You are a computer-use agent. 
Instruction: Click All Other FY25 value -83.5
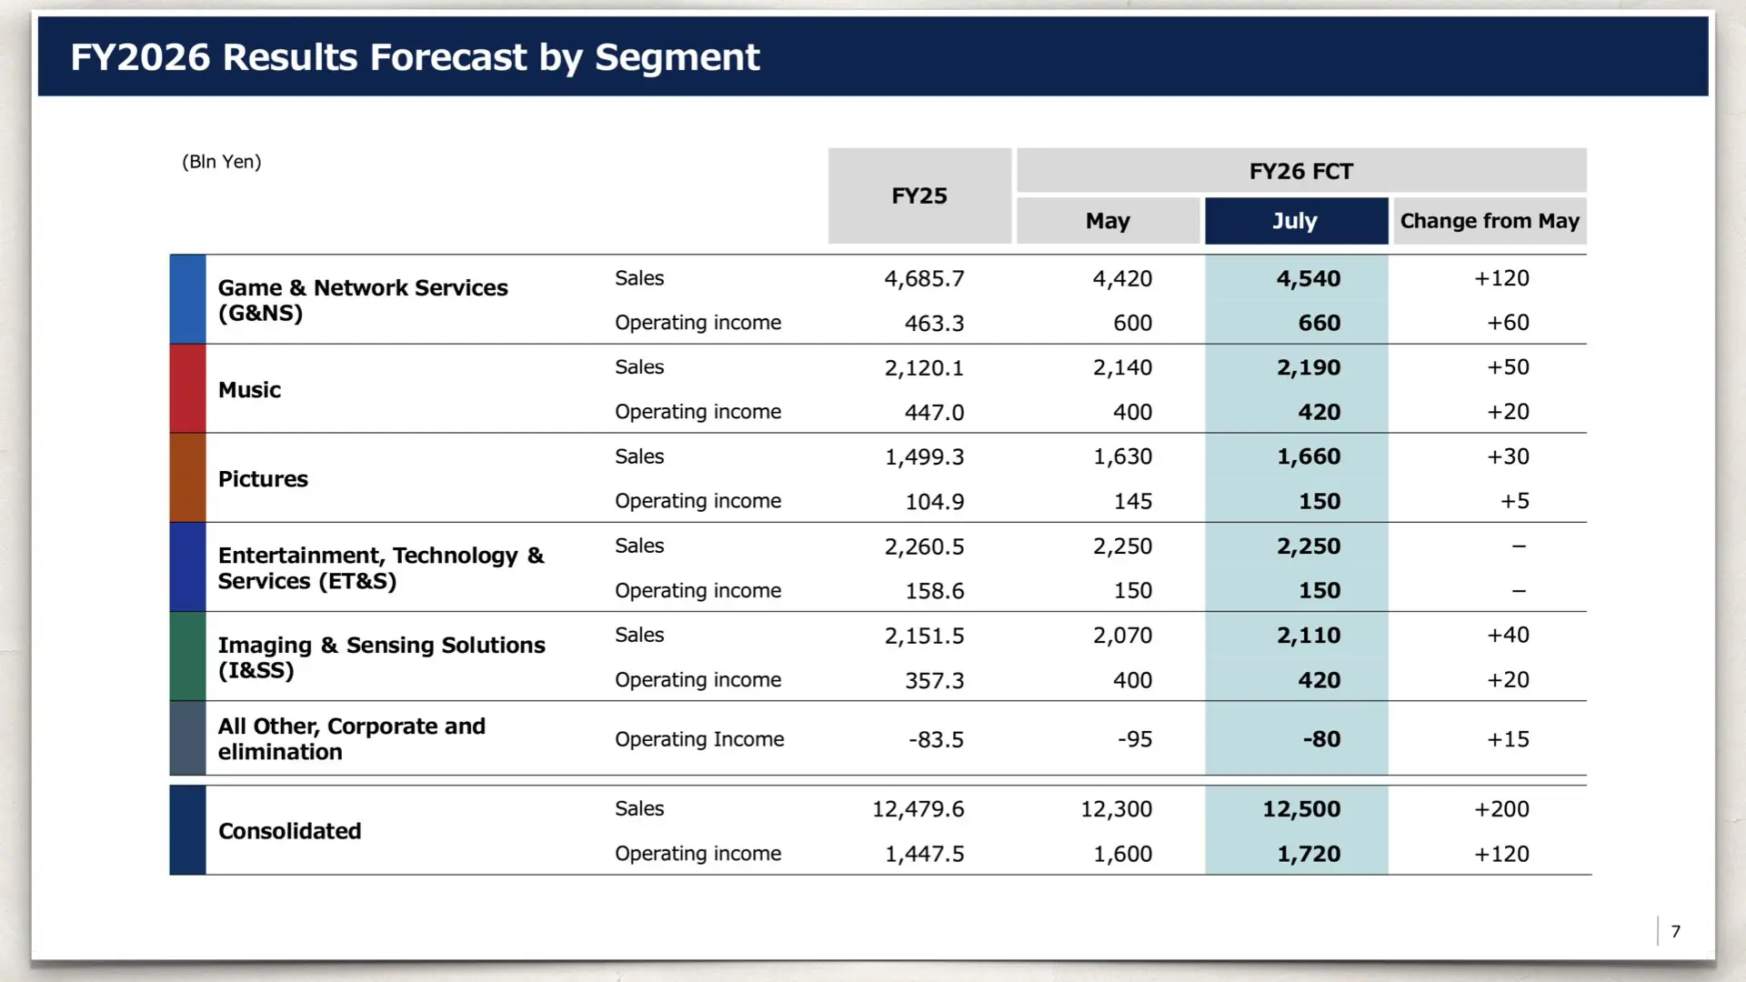(936, 739)
